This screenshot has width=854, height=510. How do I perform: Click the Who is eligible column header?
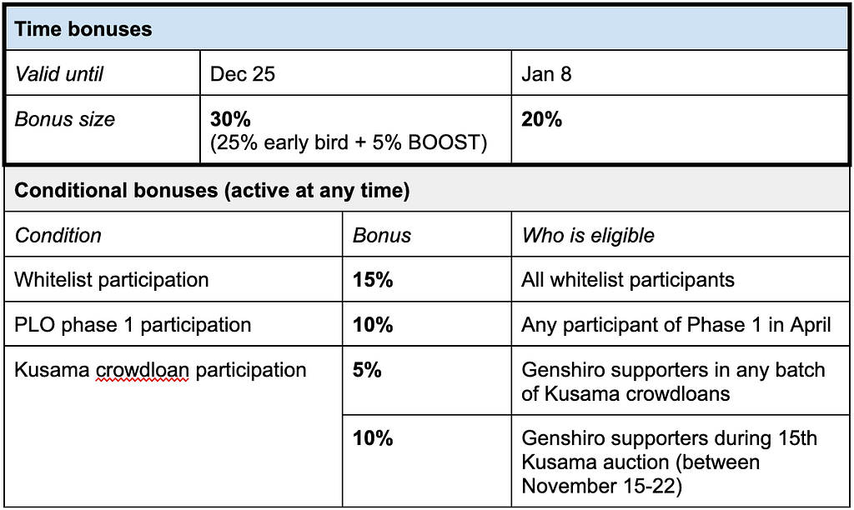tap(681, 235)
